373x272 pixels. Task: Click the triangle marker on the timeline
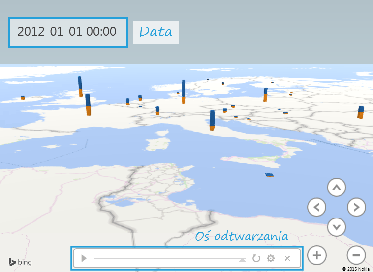[x=242, y=260]
